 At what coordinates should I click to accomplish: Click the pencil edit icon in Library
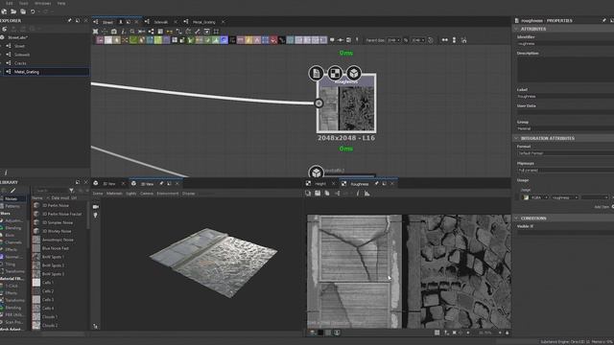[x=12, y=191]
